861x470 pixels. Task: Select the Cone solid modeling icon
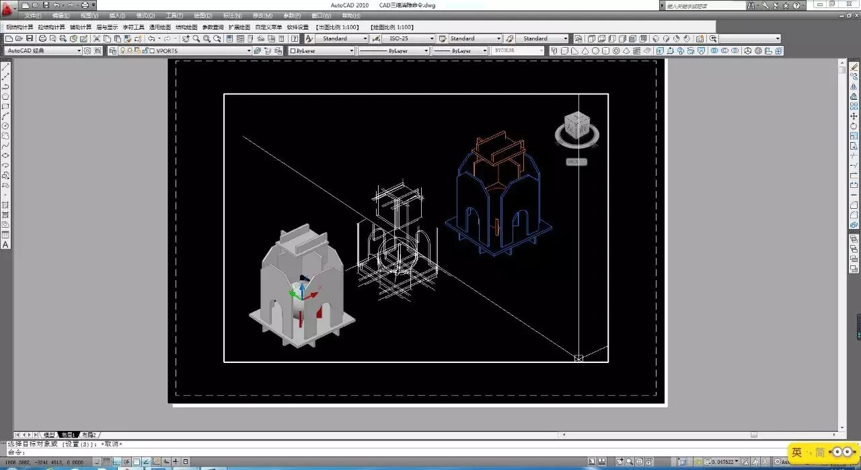pyautogui.click(x=585, y=51)
